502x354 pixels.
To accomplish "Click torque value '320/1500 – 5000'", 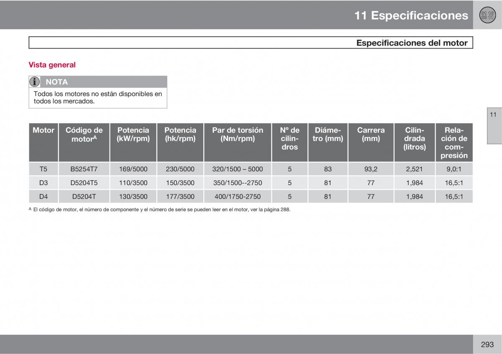I will (x=238, y=169).
